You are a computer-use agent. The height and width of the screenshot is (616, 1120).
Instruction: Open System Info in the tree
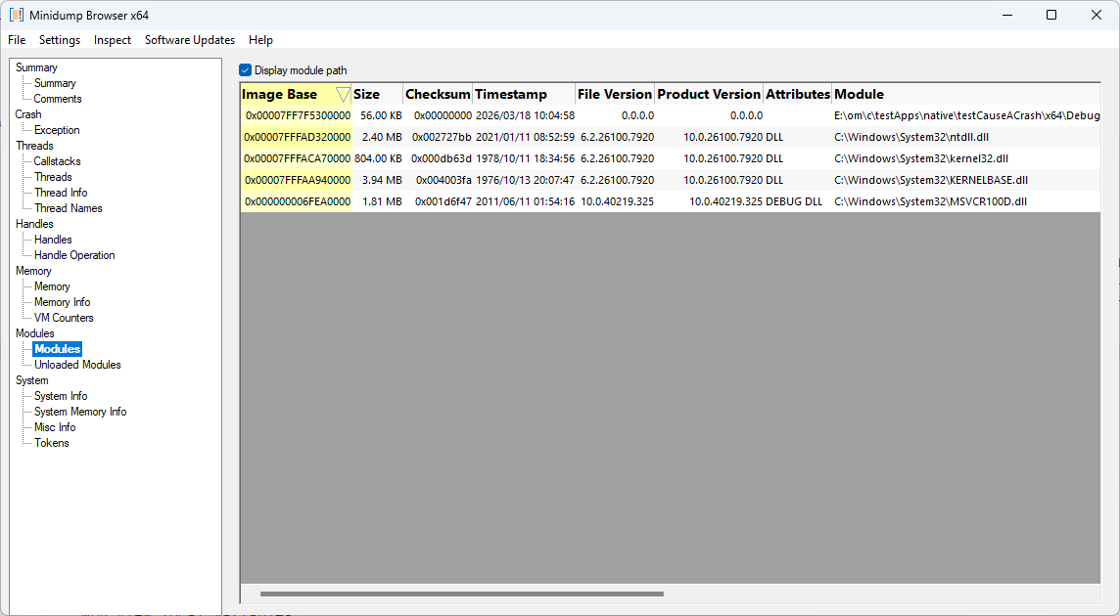(61, 396)
